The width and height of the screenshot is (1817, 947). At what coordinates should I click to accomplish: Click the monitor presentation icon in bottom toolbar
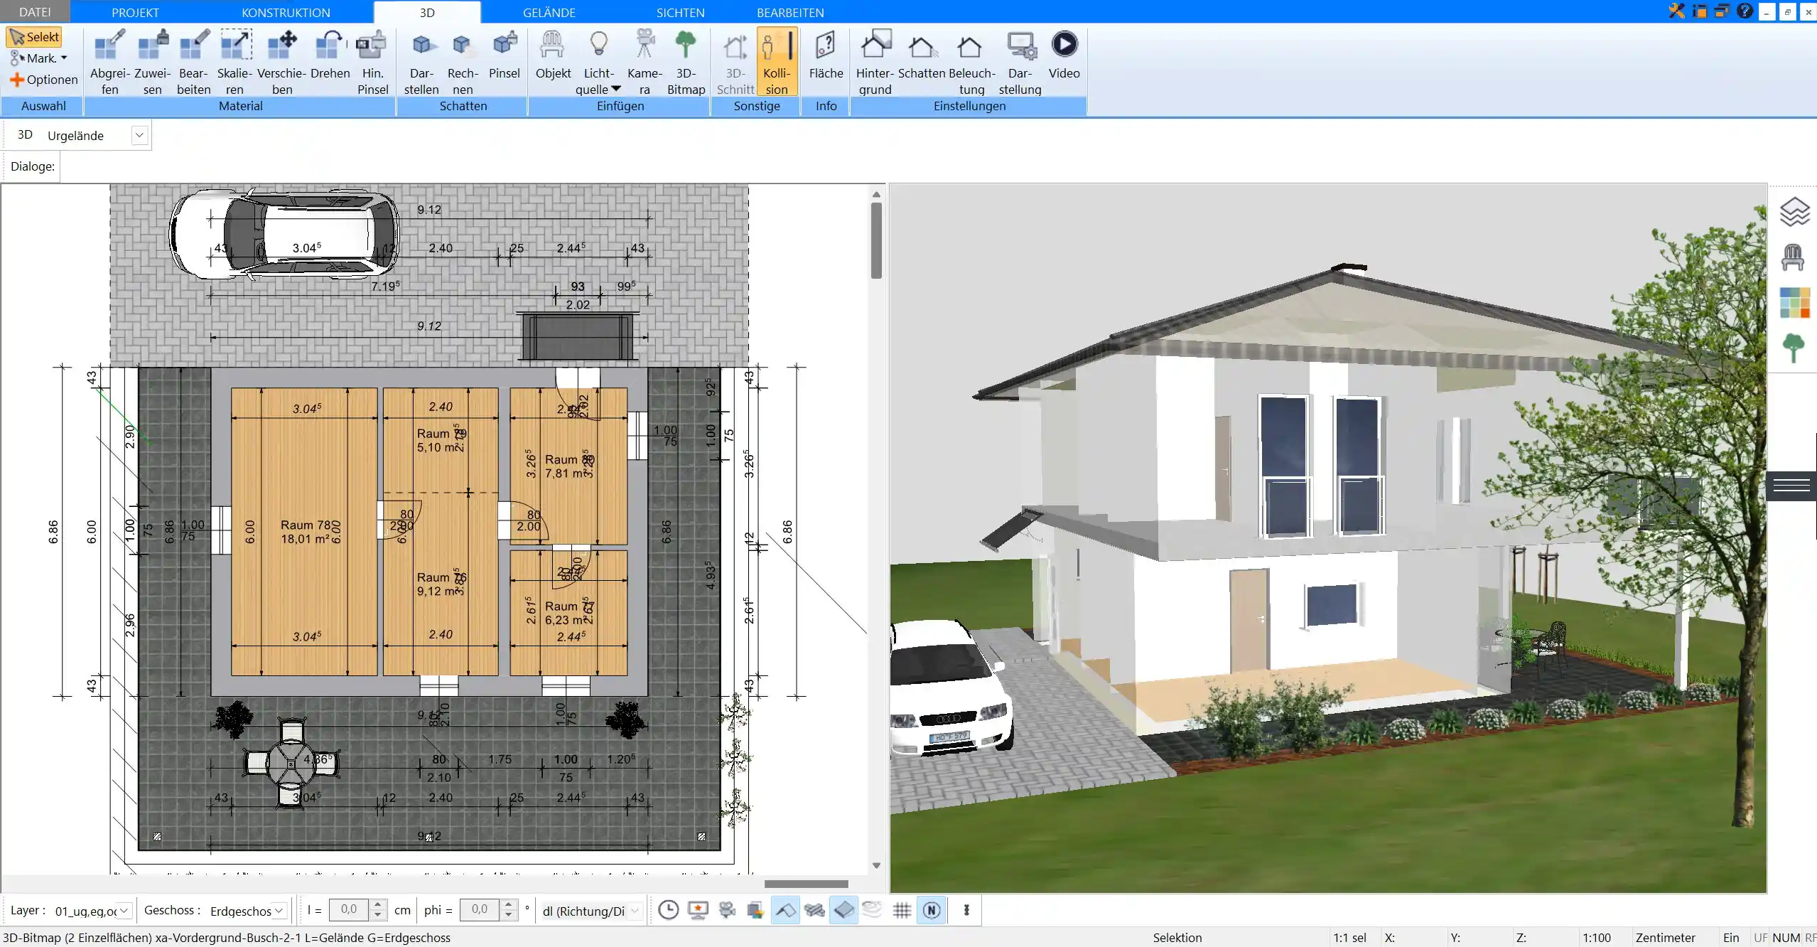pyautogui.click(x=699, y=910)
